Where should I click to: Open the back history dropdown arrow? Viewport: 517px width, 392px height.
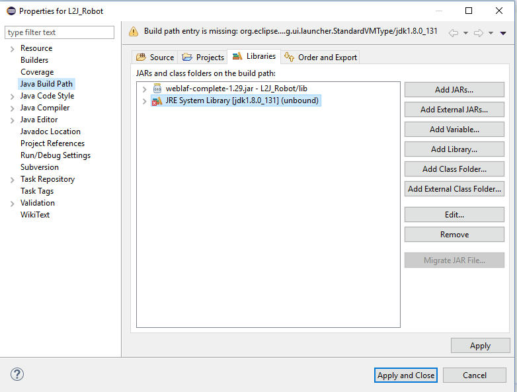465,33
